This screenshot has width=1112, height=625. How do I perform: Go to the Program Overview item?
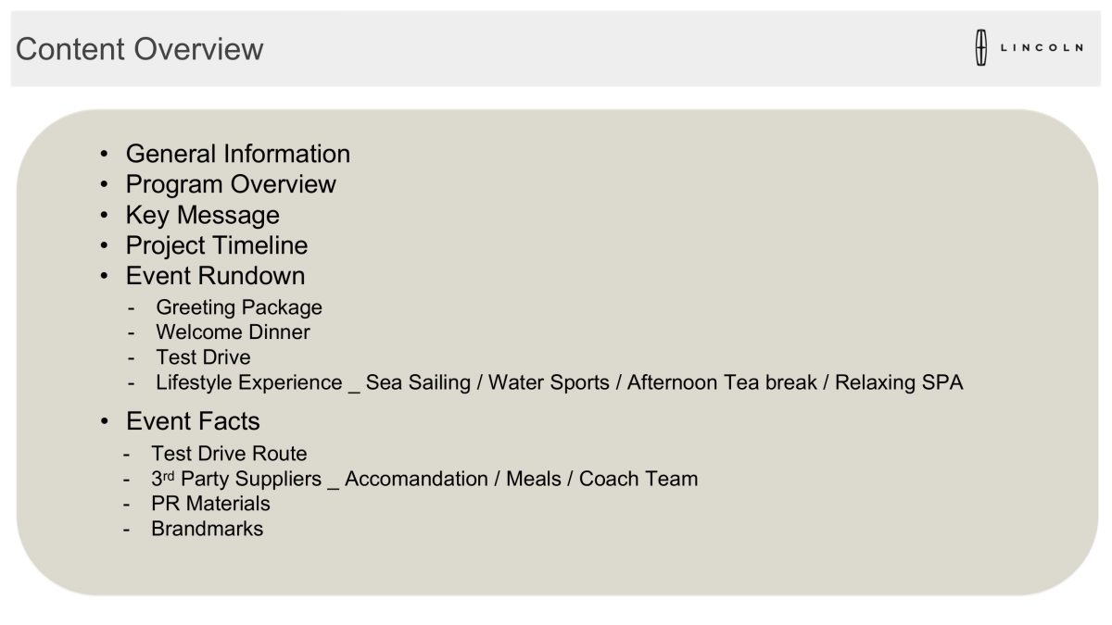(231, 184)
